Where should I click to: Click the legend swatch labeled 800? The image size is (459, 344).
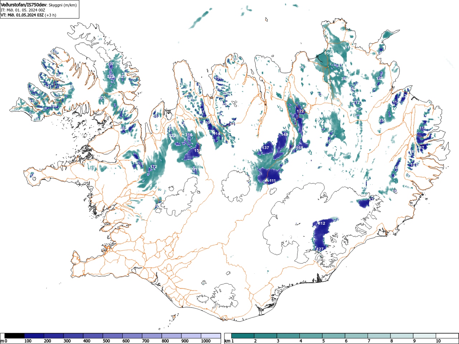pos(171,336)
